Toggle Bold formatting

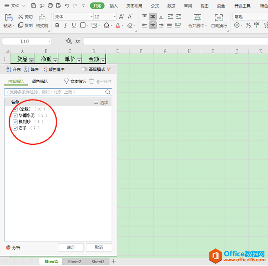point(57,25)
